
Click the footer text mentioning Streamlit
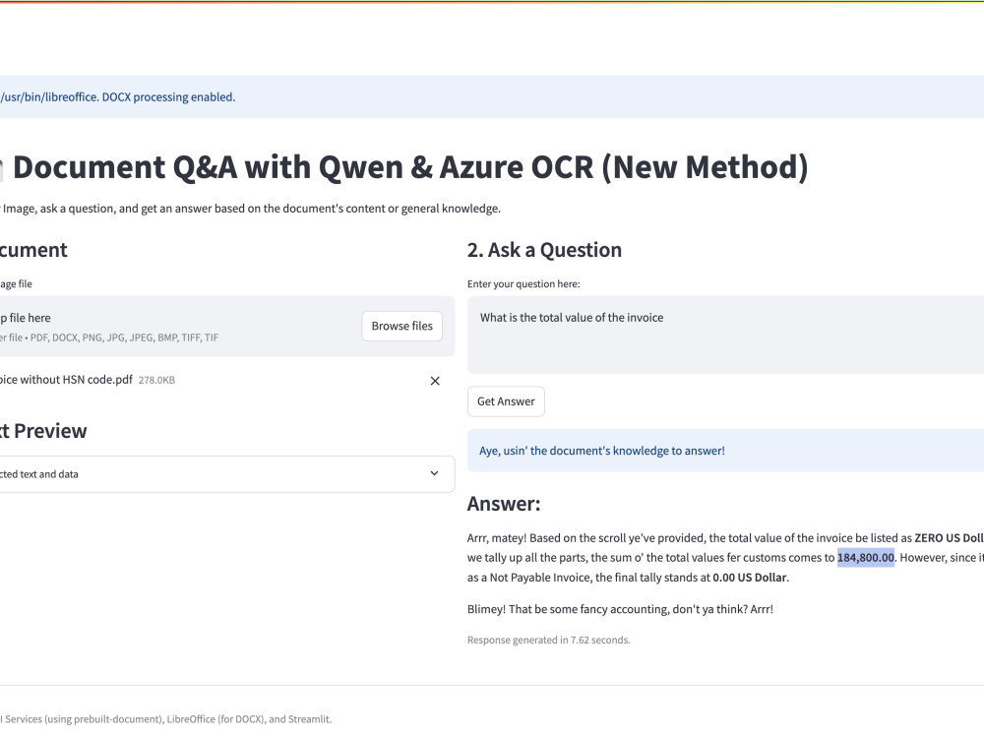point(165,719)
